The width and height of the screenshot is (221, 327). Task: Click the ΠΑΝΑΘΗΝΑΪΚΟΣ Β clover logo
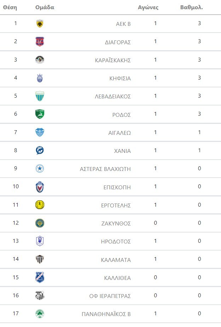point(40,314)
